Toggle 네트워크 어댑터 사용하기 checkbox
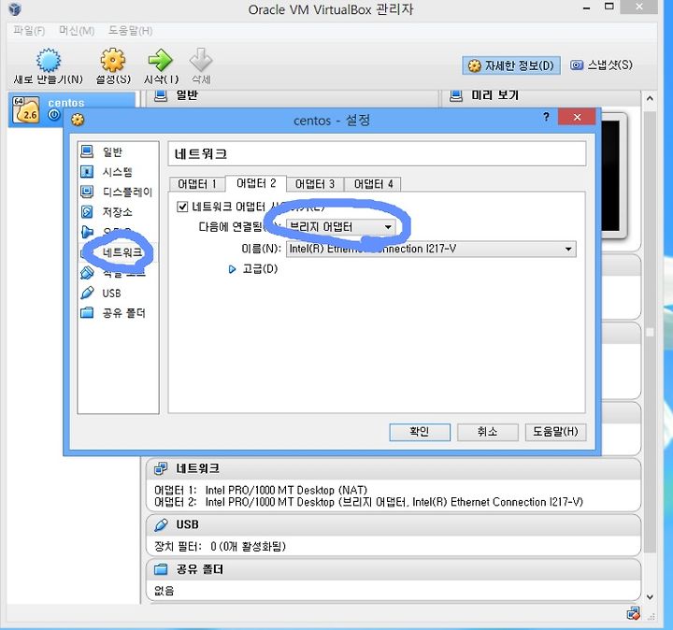The image size is (673, 630). pos(182,207)
